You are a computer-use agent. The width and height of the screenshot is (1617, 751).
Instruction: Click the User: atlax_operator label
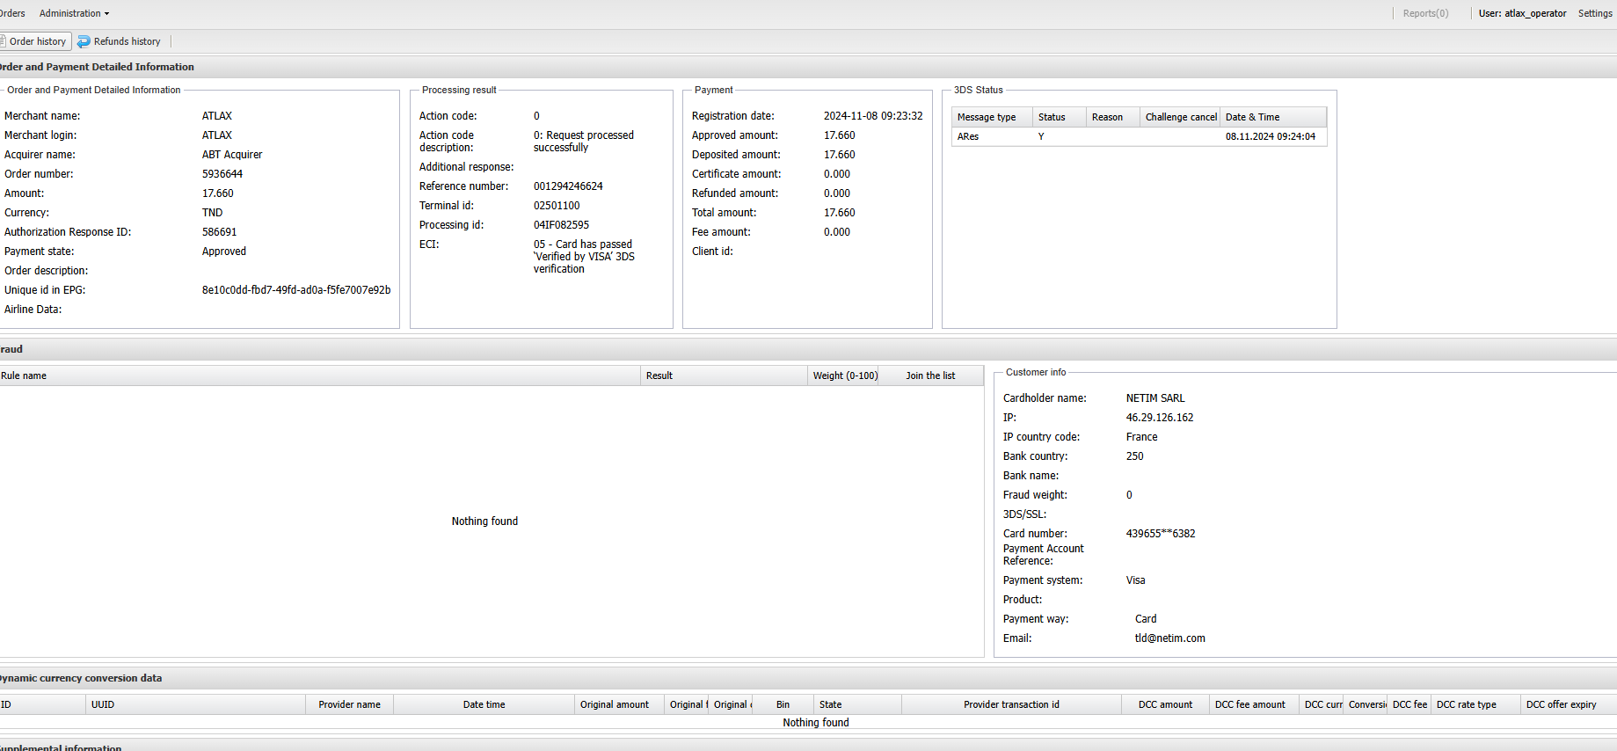1522,13
